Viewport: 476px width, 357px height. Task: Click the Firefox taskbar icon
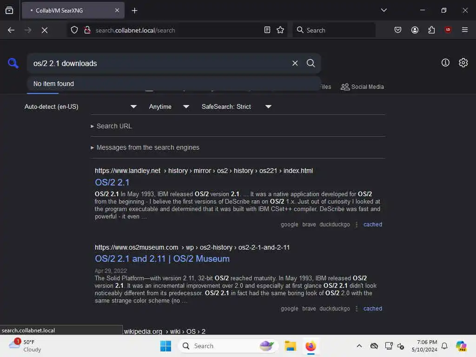(x=311, y=346)
